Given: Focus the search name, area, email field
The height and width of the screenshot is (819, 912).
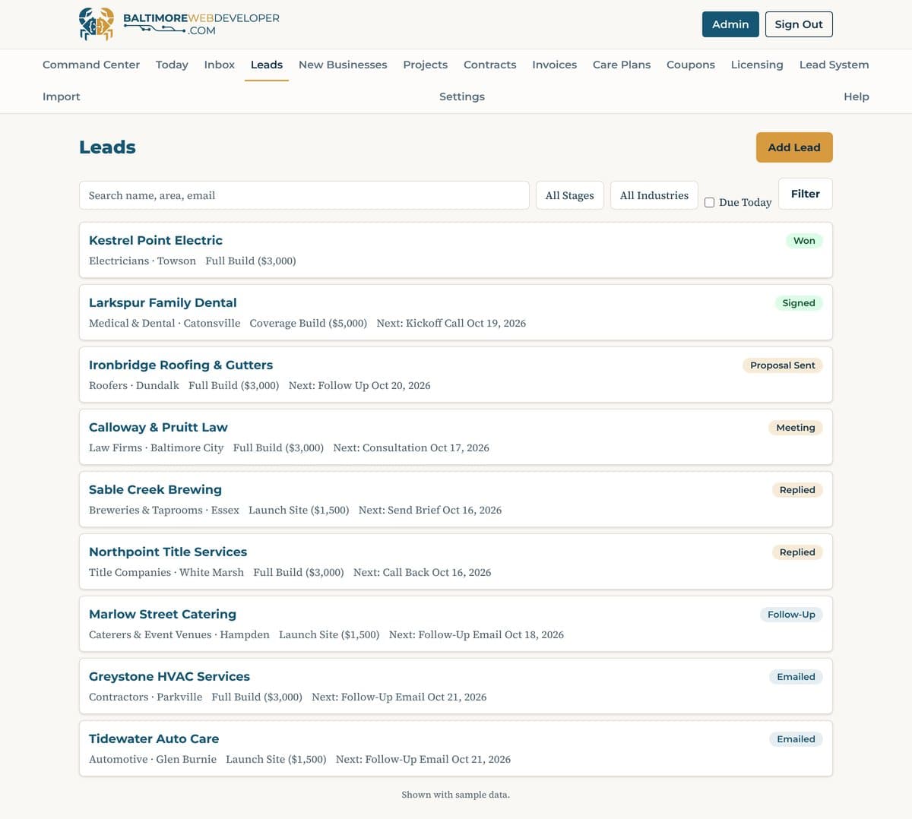Looking at the screenshot, I should click(x=304, y=195).
